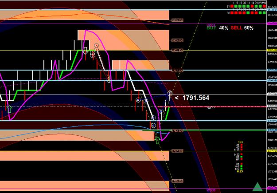Click the 1797.500 zone price tag
The image size is (277, 193).
[x=177, y=71]
